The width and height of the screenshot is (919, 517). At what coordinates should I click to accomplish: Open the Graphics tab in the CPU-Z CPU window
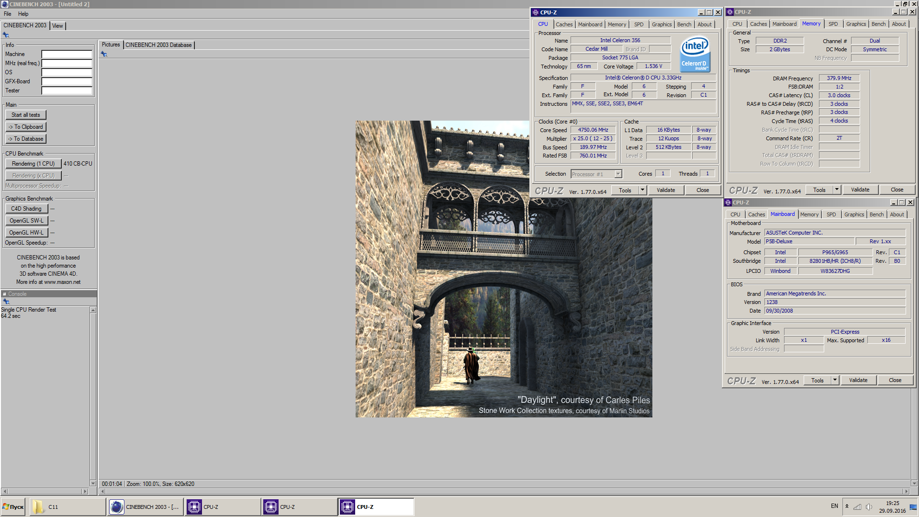click(x=661, y=24)
